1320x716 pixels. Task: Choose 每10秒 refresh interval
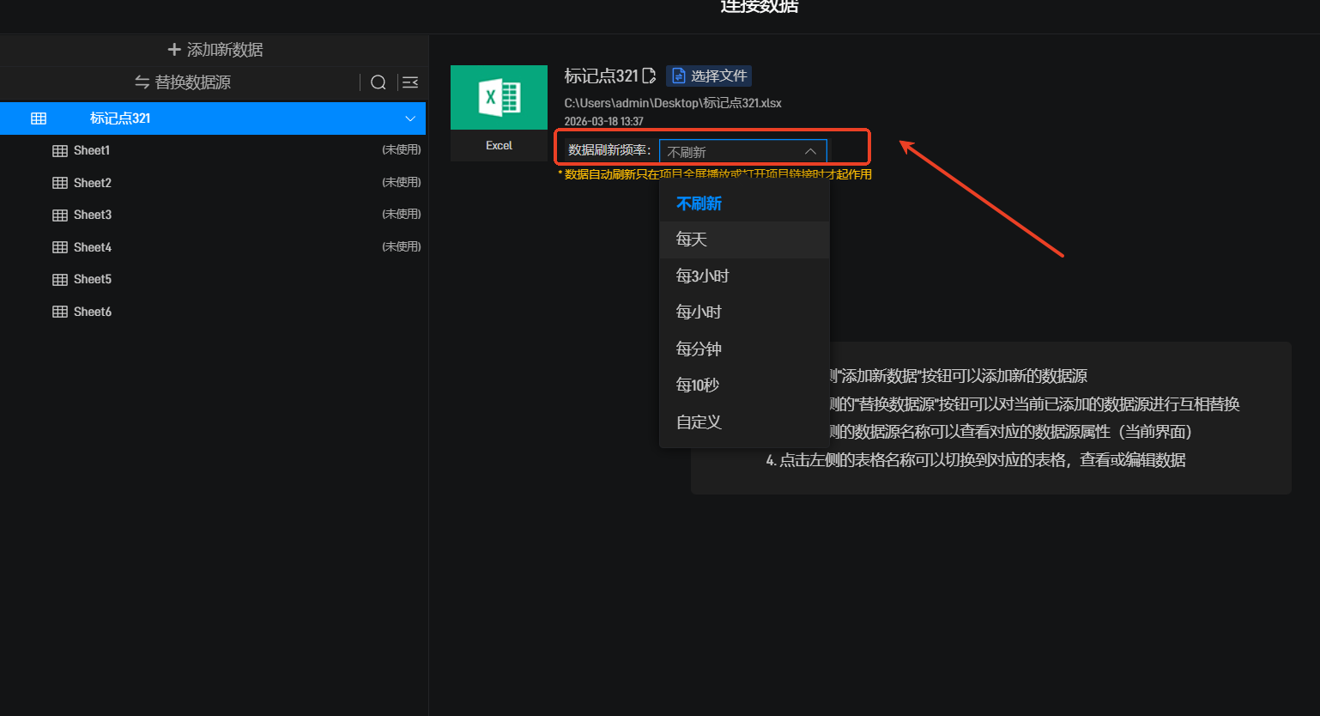697,385
